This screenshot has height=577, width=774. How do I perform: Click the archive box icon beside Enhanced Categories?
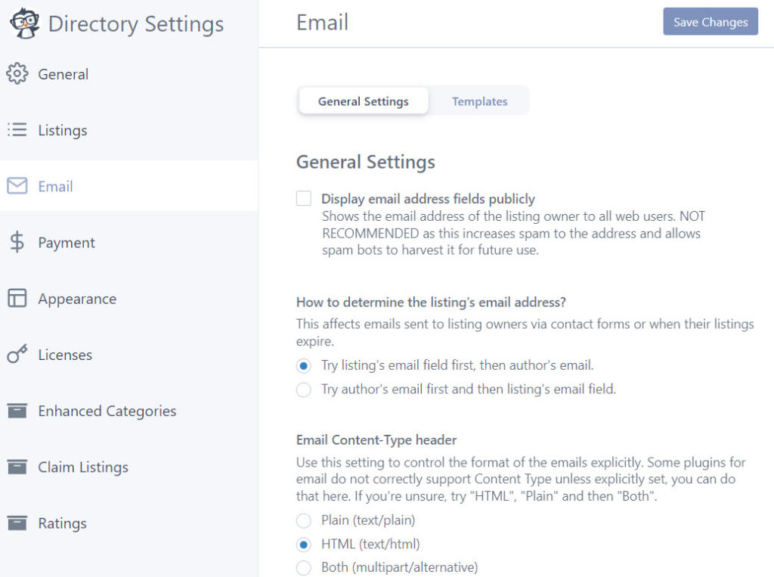[17, 411]
